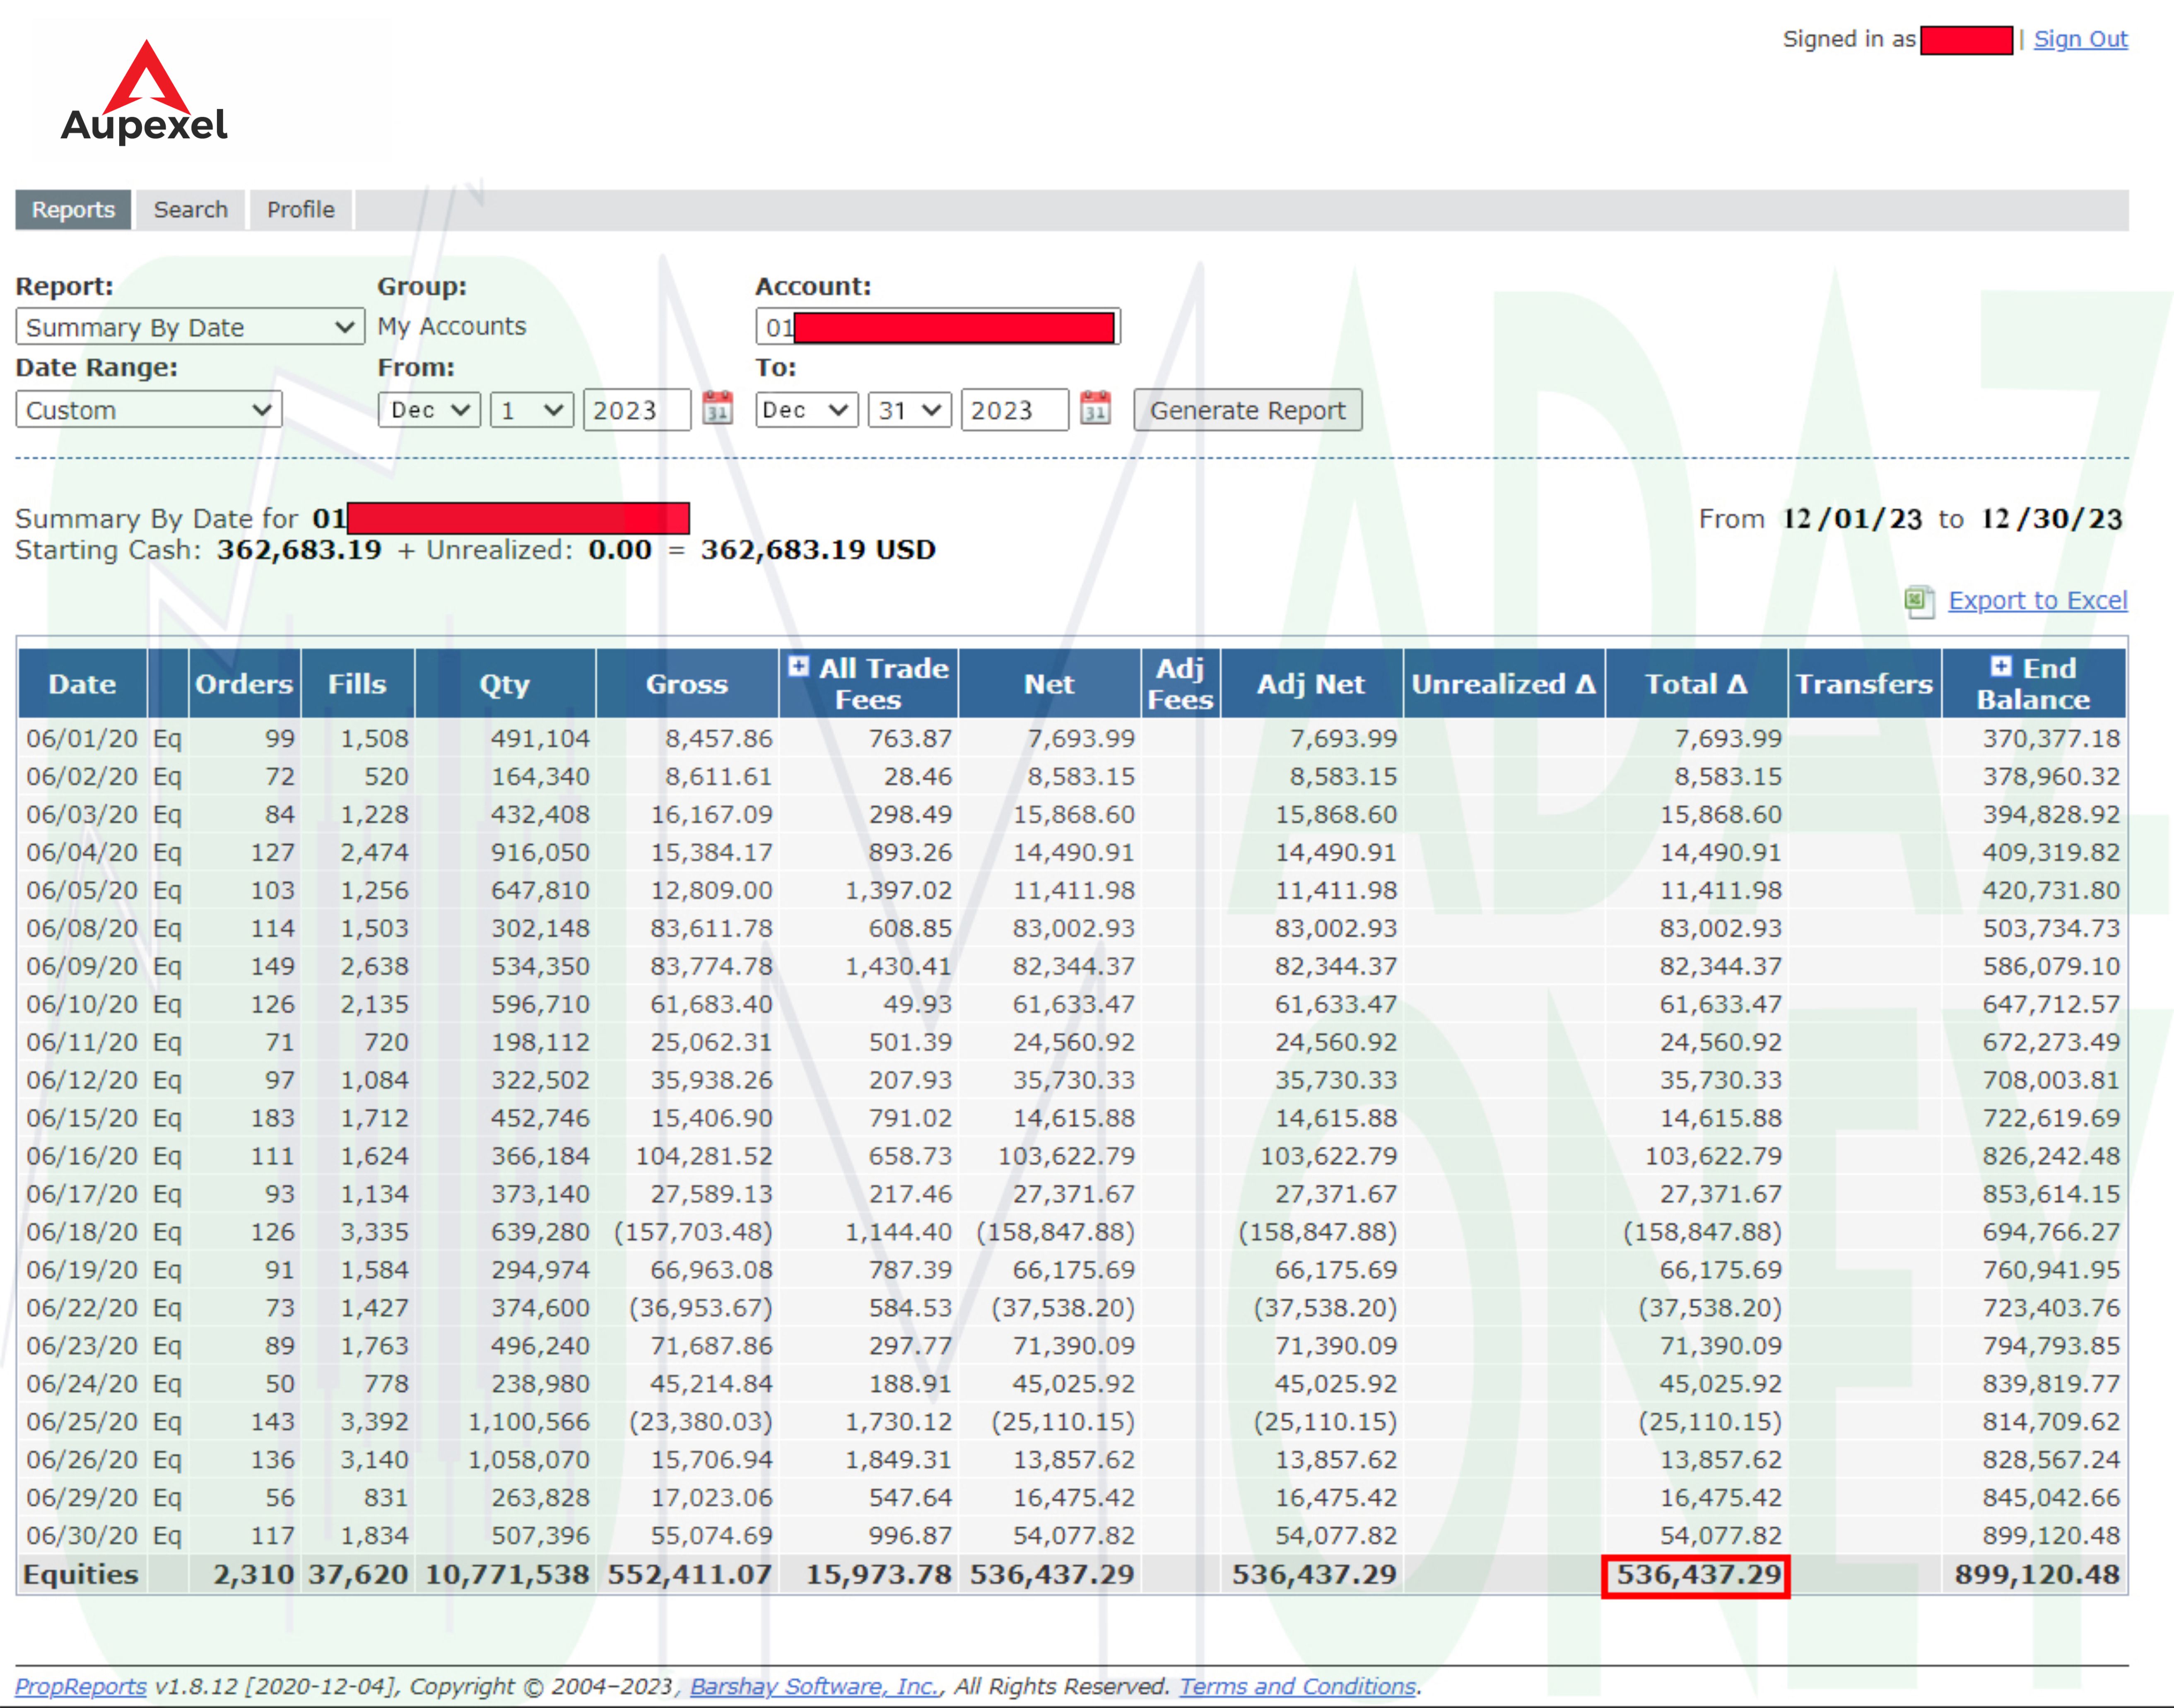Image resolution: width=2174 pixels, height=1708 pixels.
Task: Open the Barshay Software, Inc. link
Action: tap(814, 1686)
